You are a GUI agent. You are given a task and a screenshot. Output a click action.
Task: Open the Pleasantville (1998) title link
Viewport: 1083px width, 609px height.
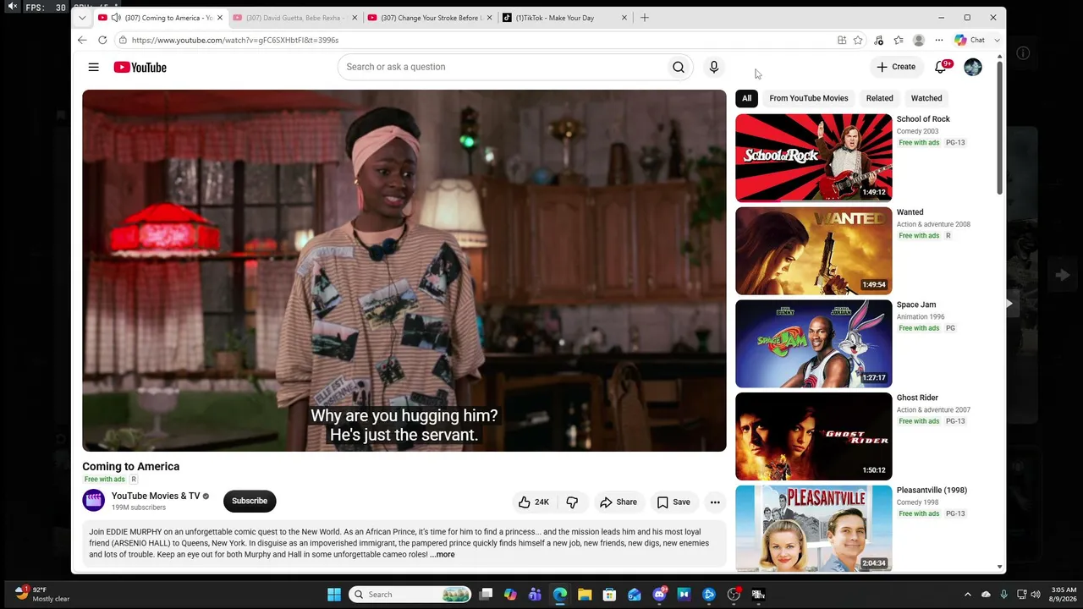(x=932, y=491)
